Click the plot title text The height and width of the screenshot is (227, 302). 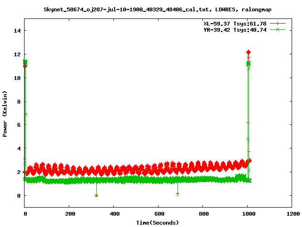[x=157, y=9]
